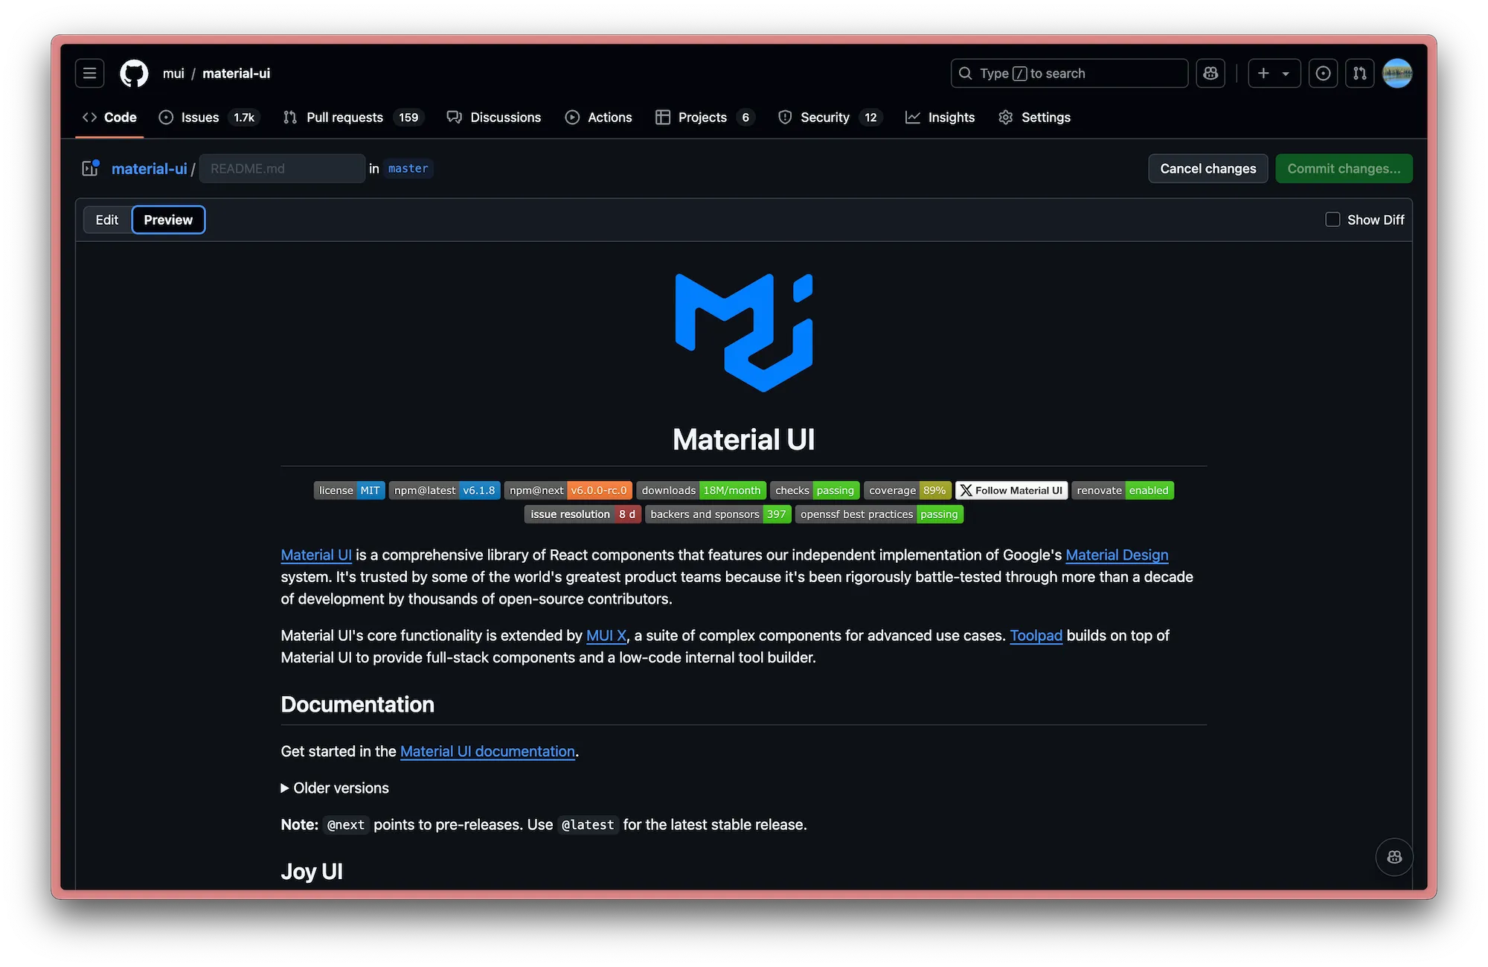The height and width of the screenshot is (967, 1488).
Task: Open the user avatar menu
Action: coord(1397,73)
